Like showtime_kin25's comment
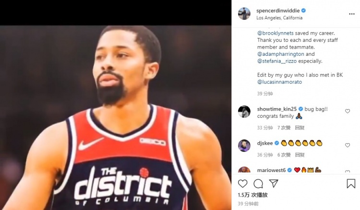Screen dimensions: 360x210 [348, 111]
